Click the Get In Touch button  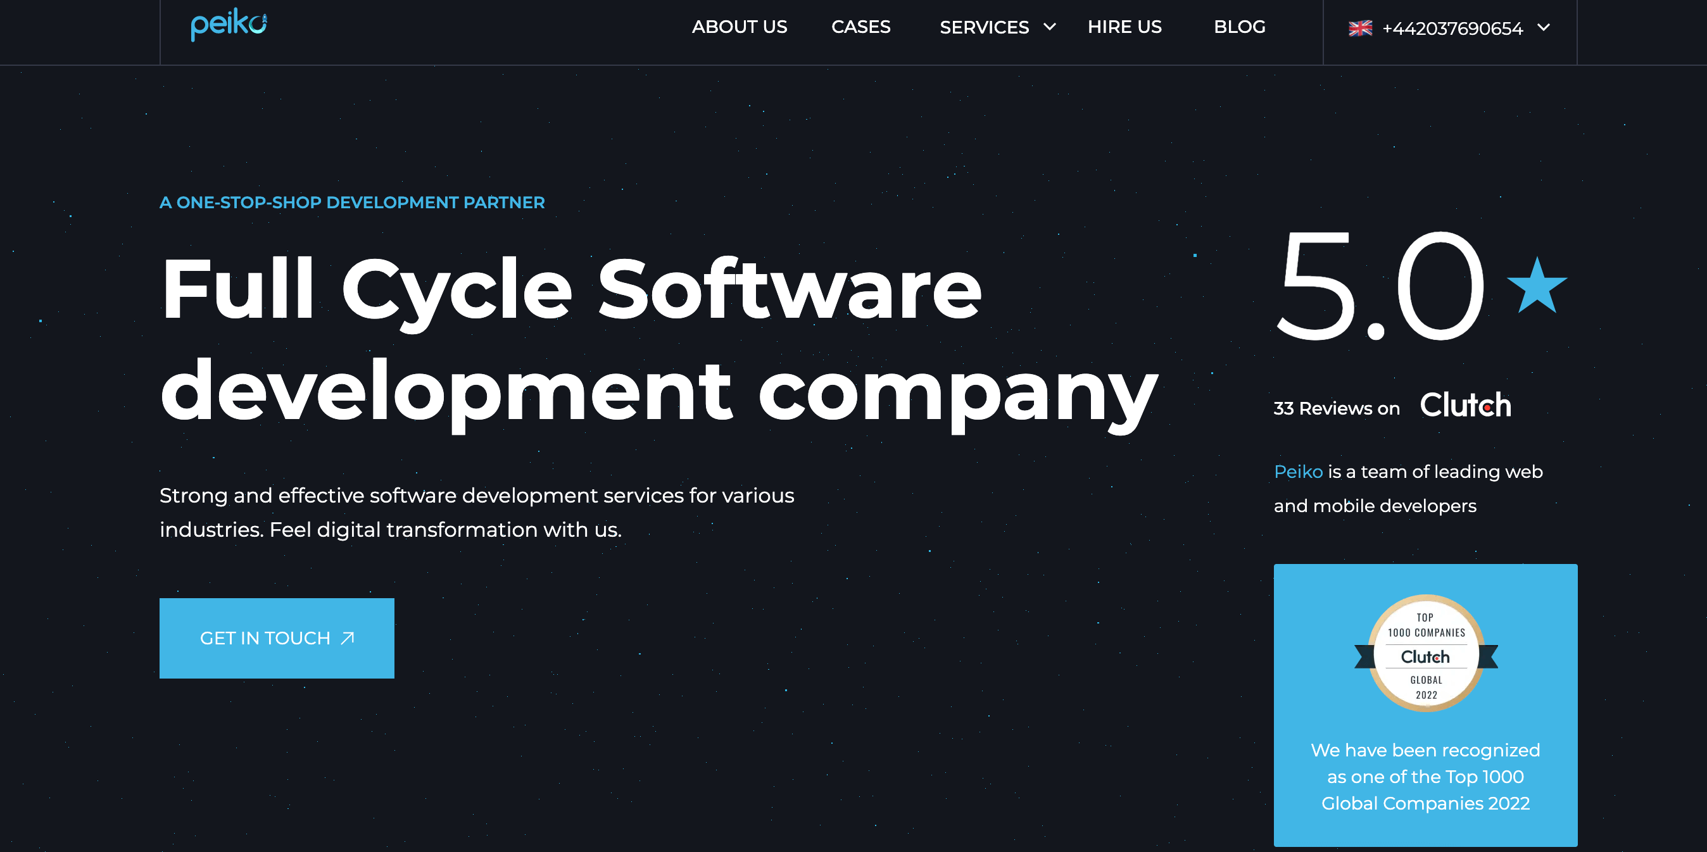click(277, 638)
